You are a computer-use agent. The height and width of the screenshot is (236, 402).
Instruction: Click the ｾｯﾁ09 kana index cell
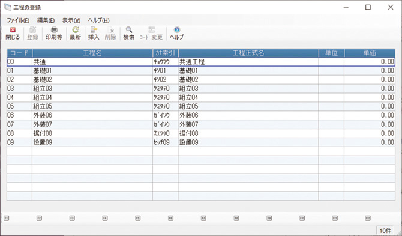tap(166, 142)
